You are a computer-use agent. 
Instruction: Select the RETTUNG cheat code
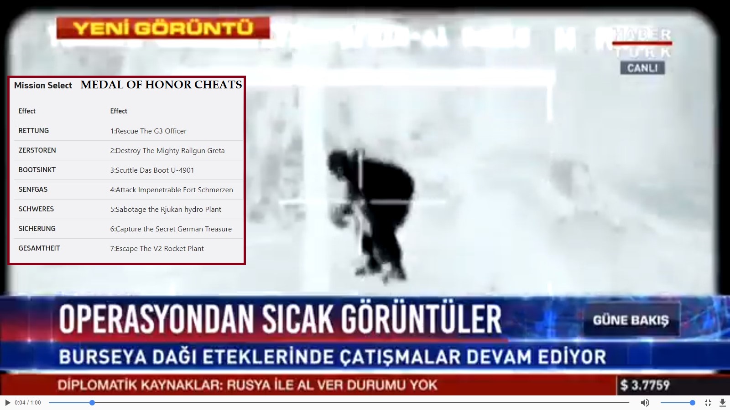(x=34, y=131)
